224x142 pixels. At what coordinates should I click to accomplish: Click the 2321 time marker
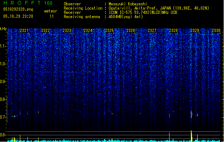pyautogui.click(x=24, y=31)
